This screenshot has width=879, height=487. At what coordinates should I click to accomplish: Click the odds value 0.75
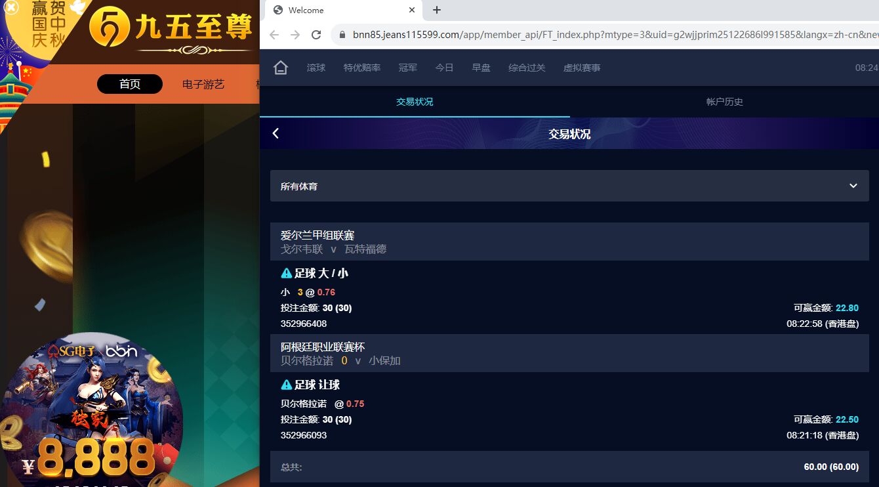[355, 404]
